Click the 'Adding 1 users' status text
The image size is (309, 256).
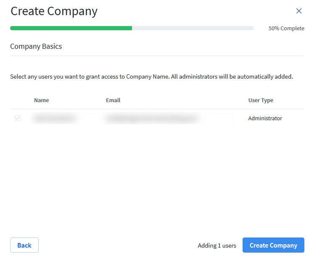217,245
